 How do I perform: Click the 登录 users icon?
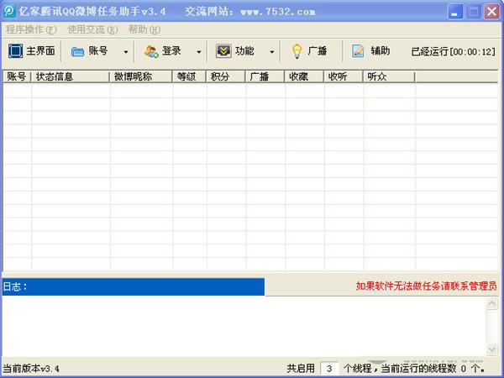151,51
